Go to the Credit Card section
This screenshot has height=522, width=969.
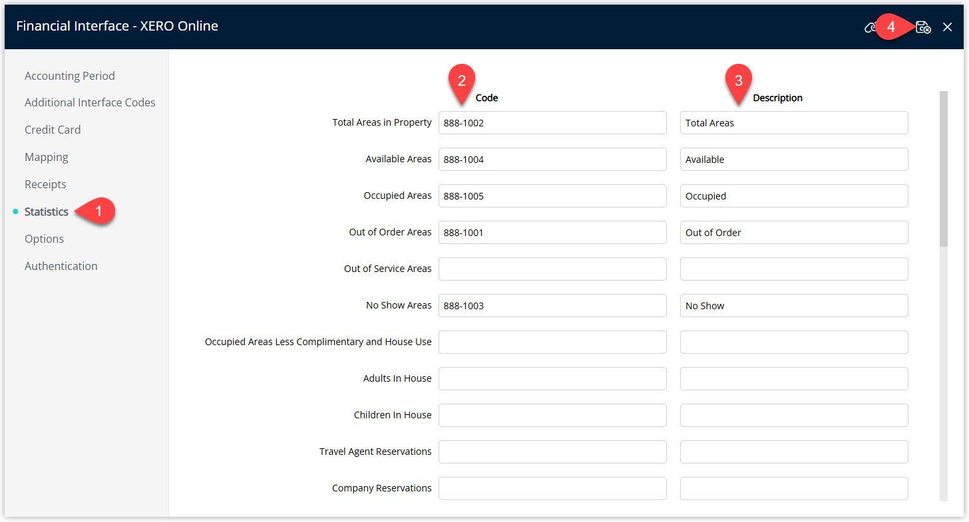point(53,130)
